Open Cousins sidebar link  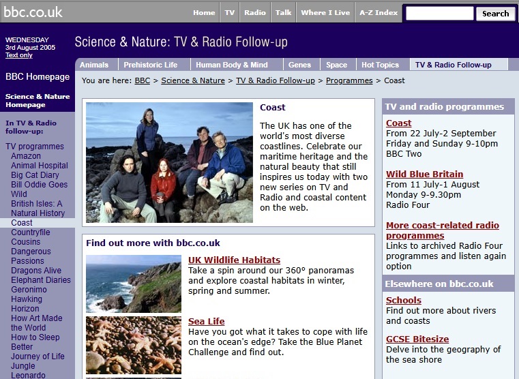point(25,242)
